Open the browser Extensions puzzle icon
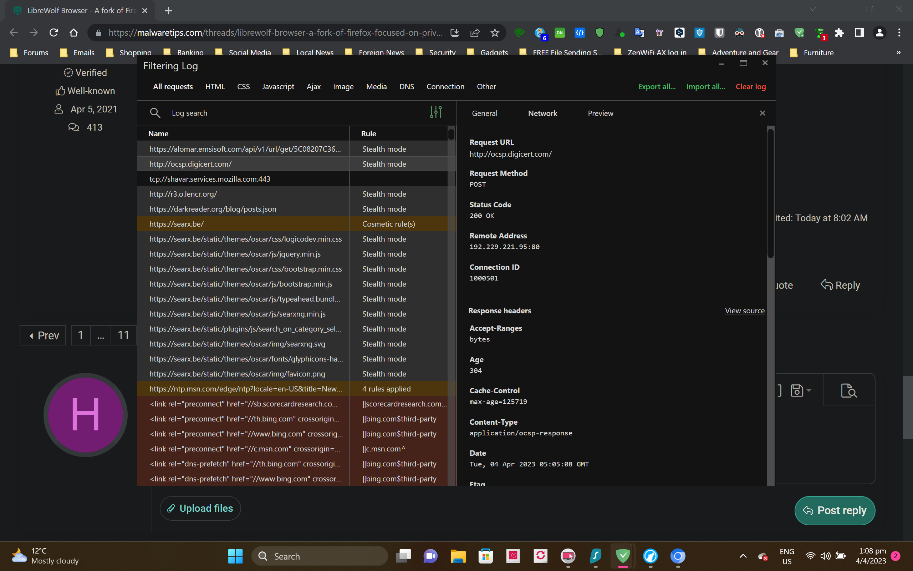Viewport: 913px width, 571px height. point(839,33)
